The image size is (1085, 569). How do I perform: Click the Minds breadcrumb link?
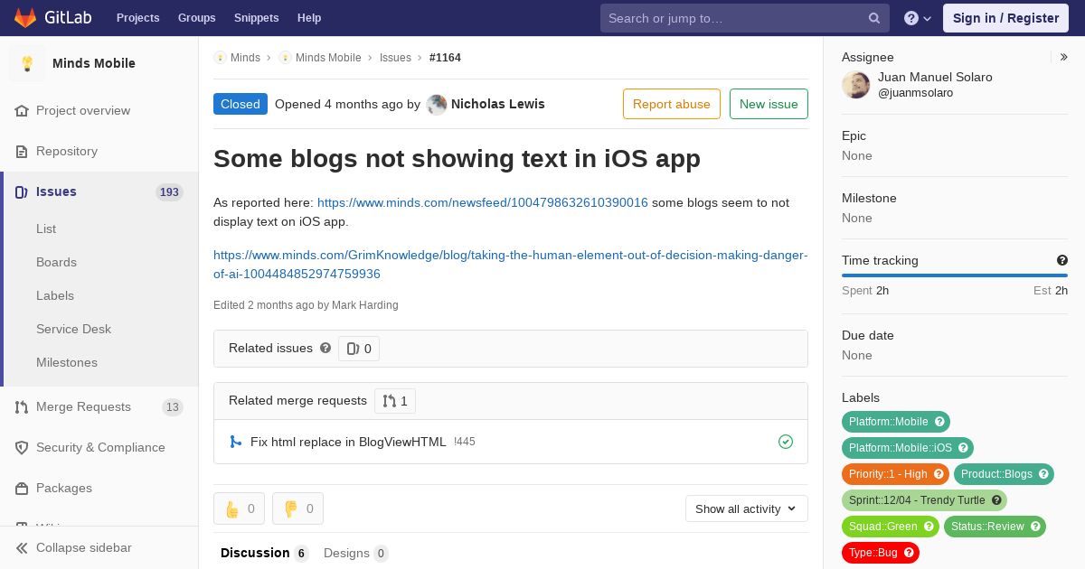(x=245, y=58)
